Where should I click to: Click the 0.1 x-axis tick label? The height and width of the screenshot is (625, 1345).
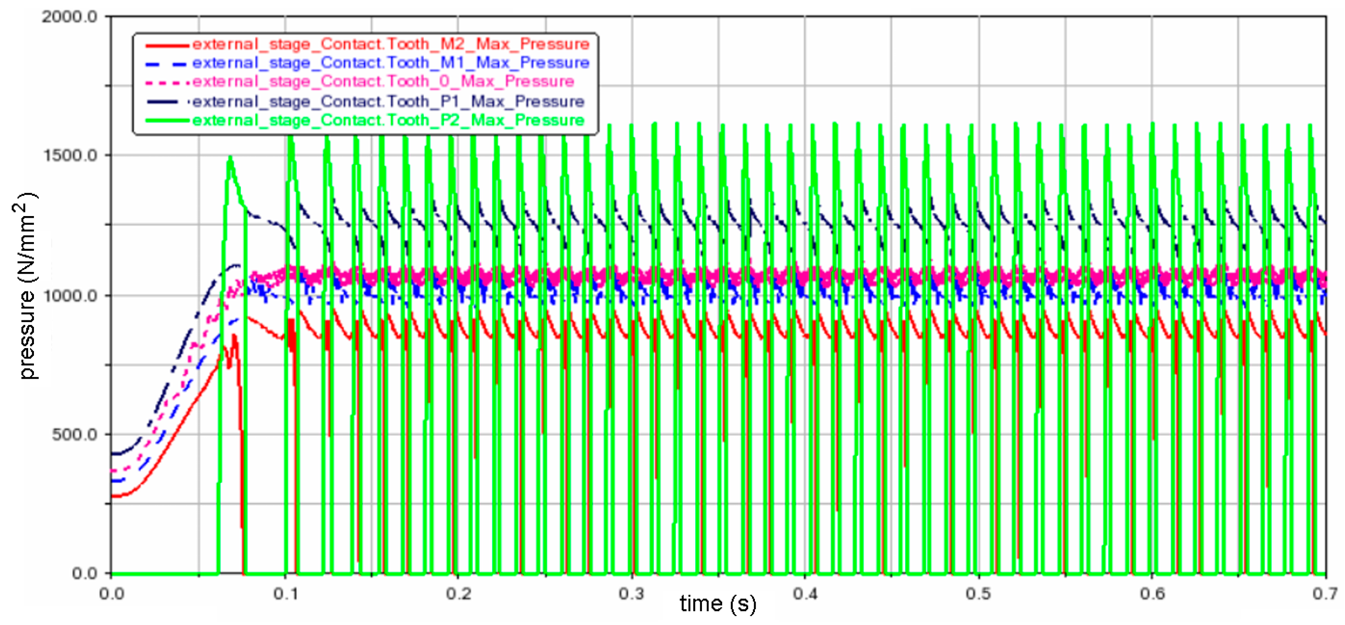coord(285,594)
